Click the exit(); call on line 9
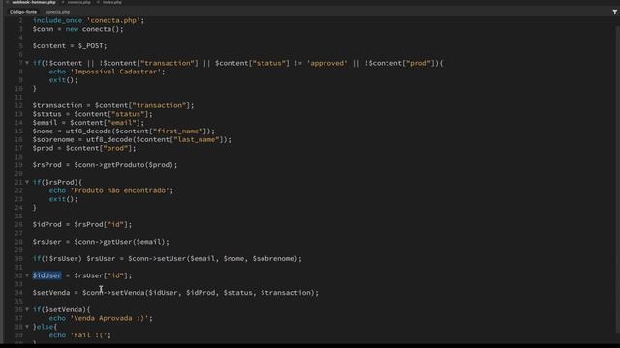The image size is (620, 348). (64, 80)
